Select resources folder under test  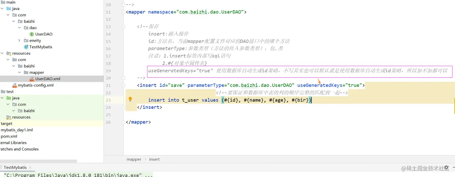18,117
